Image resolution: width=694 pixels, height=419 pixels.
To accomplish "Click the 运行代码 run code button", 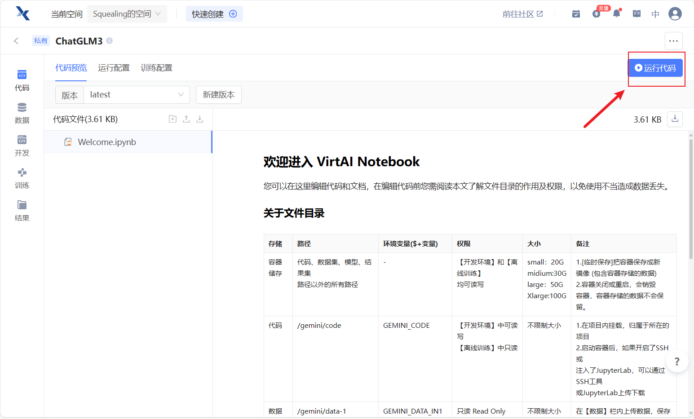I will click(x=655, y=68).
